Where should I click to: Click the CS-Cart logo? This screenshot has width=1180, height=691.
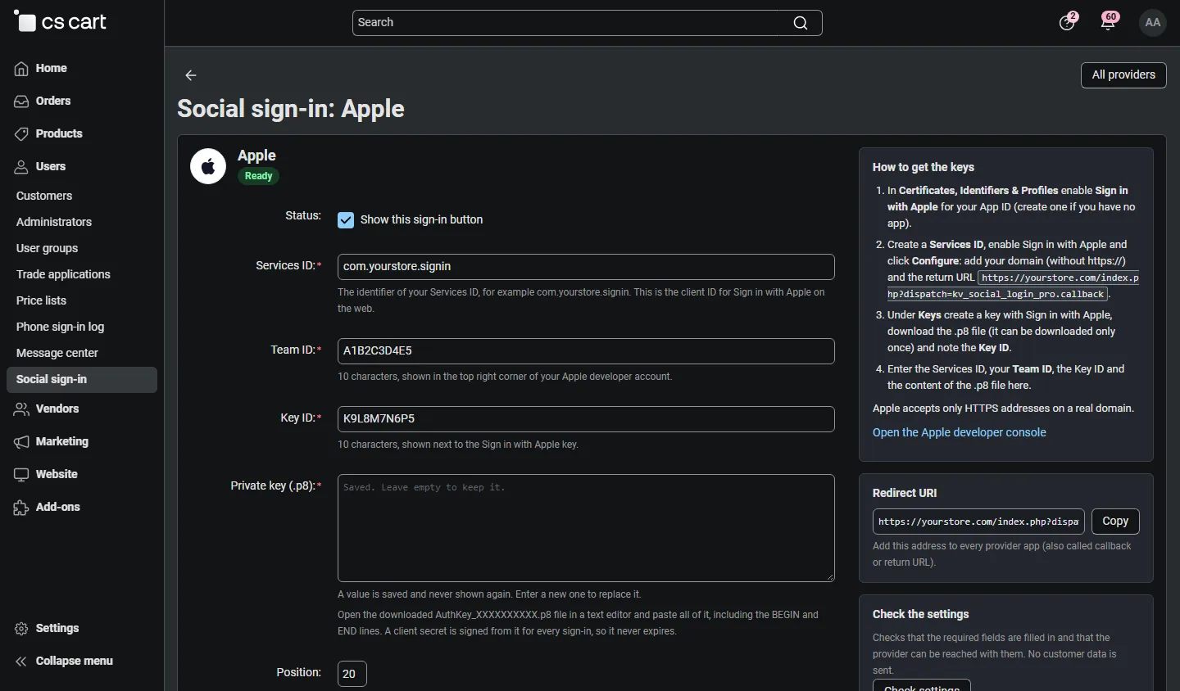click(60, 22)
